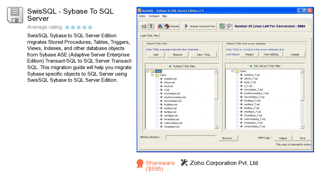Select varbinarytype.sql file
This screenshot has height=181, width=321.
pyautogui.click(x=173, y=123)
